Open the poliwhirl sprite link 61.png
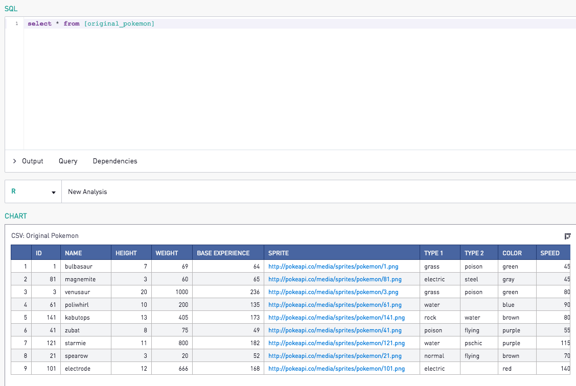Image resolution: width=576 pixels, height=386 pixels. (335, 305)
